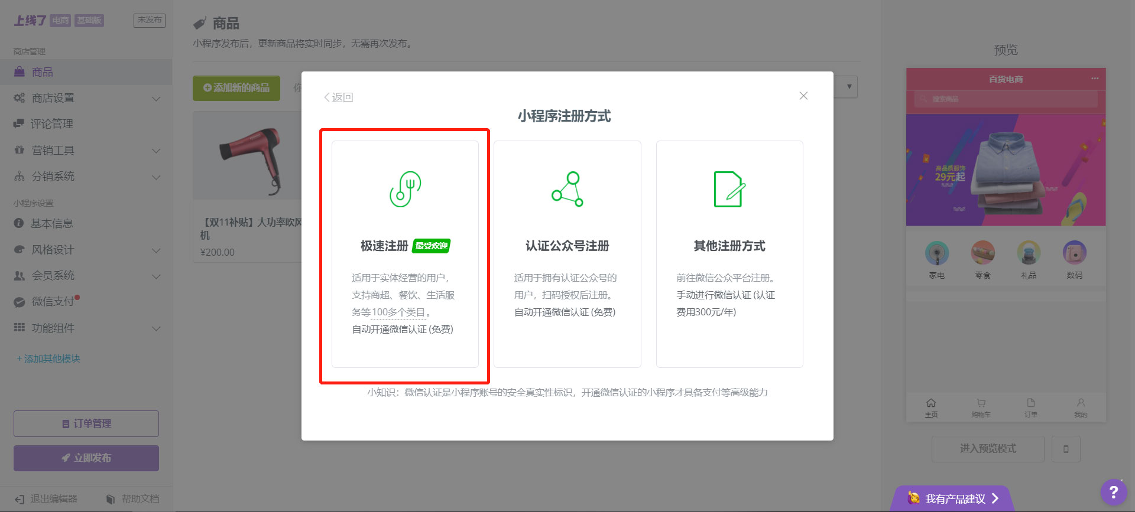This screenshot has width=1135, height=512.
Task: Go back via the 返回 link
Action: [x=338, y=97]
